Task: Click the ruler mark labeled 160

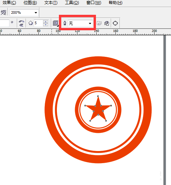Action: [115, 31]
